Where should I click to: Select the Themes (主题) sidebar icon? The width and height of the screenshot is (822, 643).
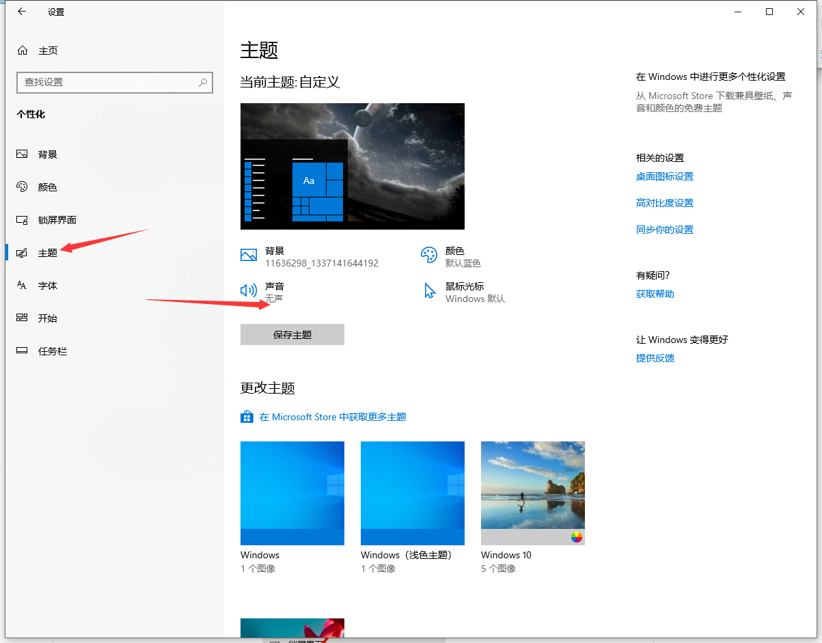coord(22,253)
